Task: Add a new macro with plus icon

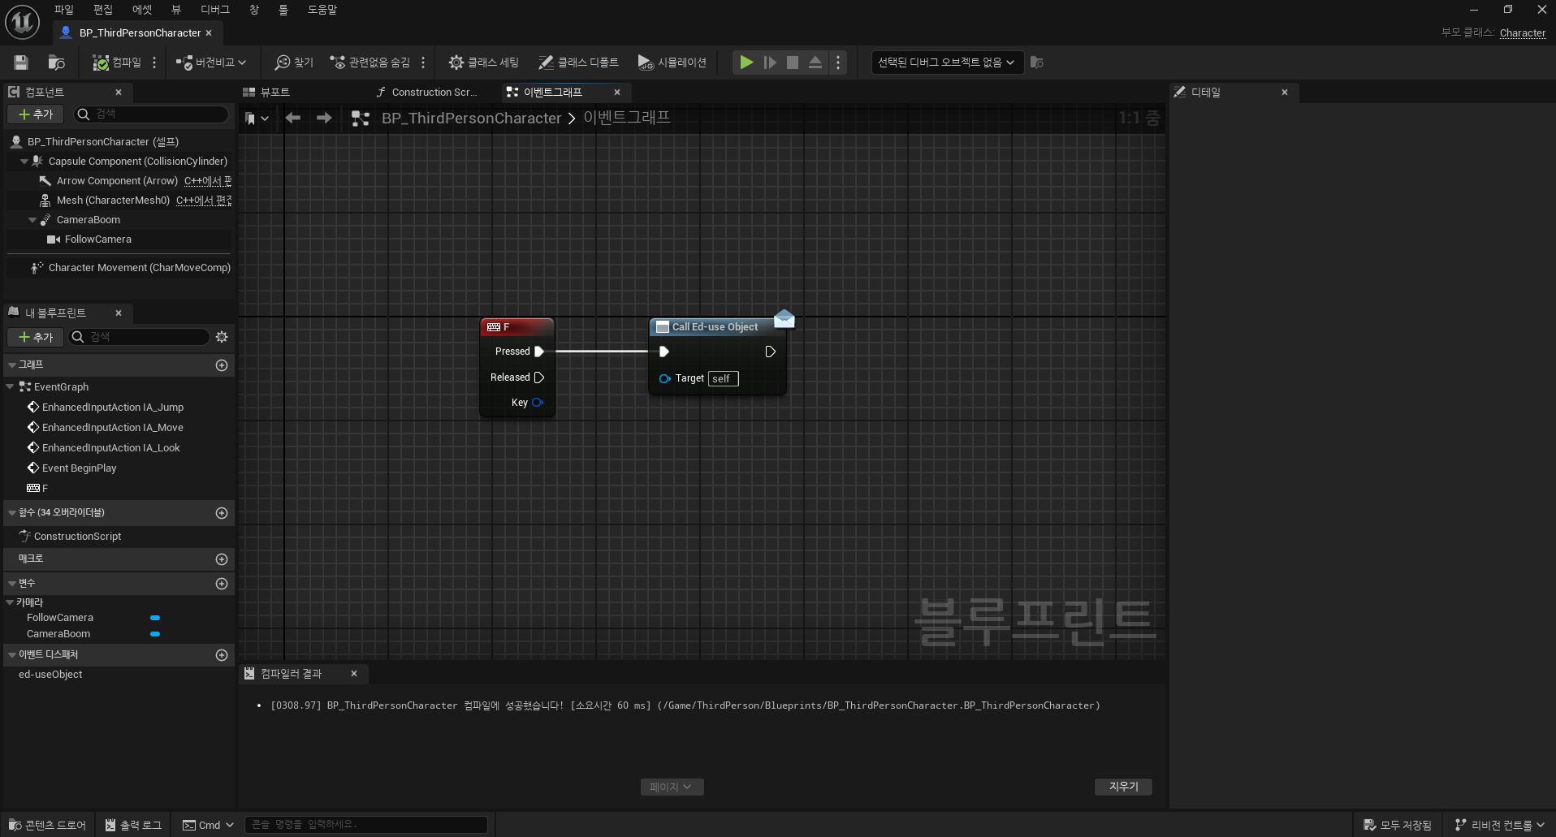Action: pyautogui.click(x=222, y=559)
